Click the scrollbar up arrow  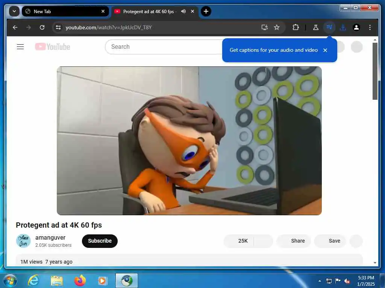[375, 40]
